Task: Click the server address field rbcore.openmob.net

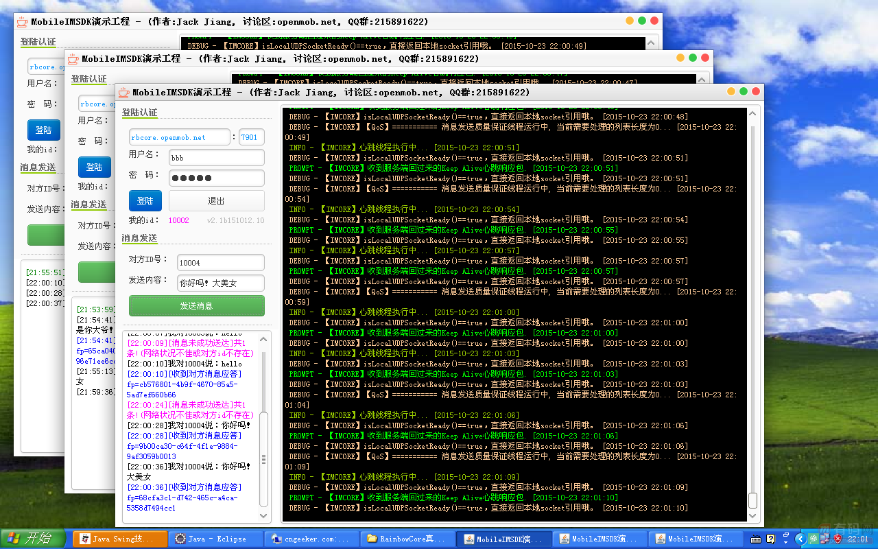Action: [x=179, y=137]
